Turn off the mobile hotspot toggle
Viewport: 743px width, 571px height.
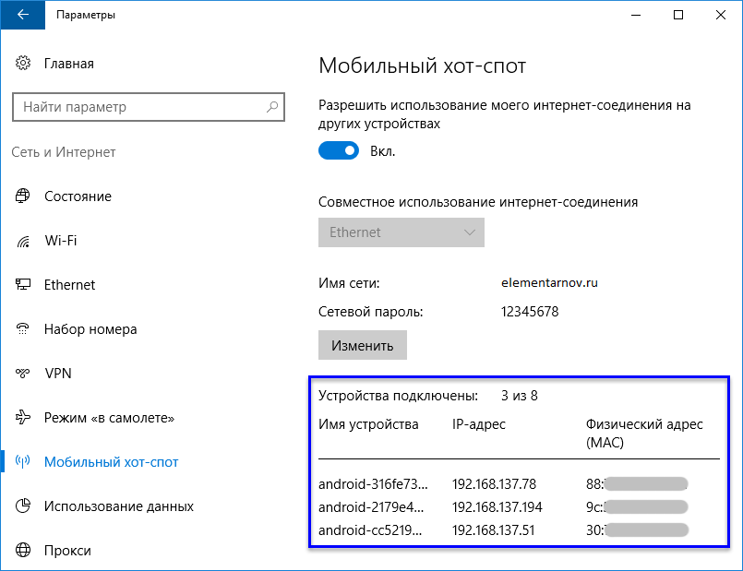[338, 150]
